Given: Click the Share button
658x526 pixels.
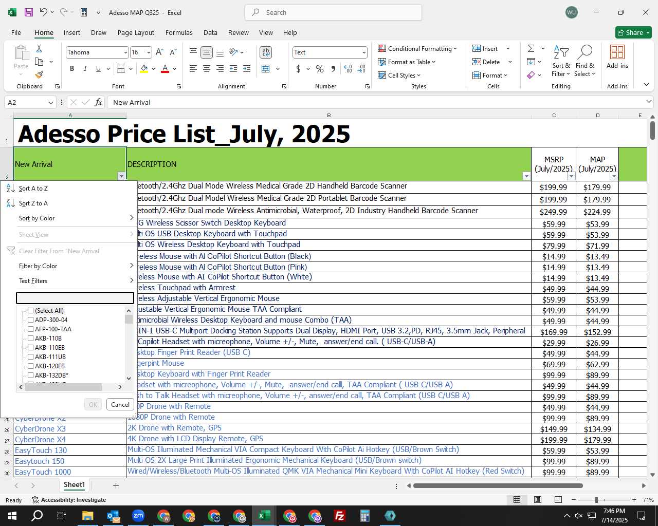Looking at the screenshot, I should [x=633, y=32].
